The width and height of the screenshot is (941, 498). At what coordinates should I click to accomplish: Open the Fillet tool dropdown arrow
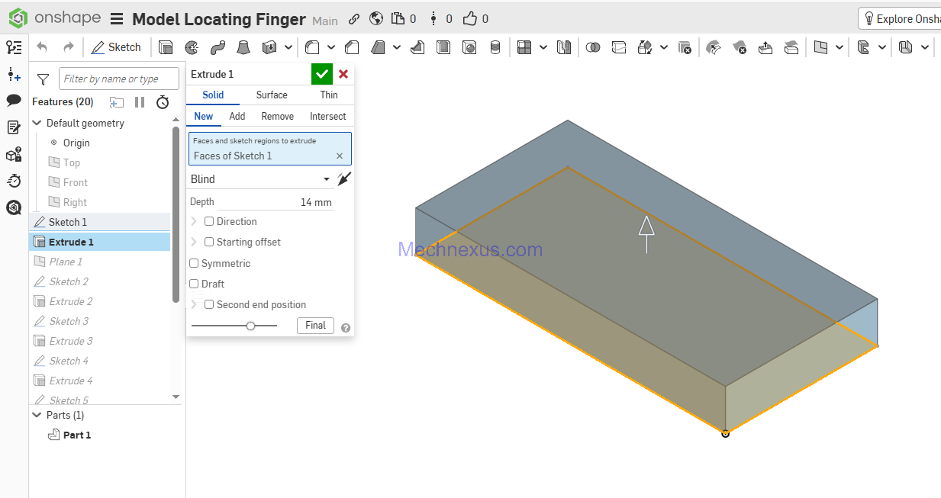(x=332, y=47)
